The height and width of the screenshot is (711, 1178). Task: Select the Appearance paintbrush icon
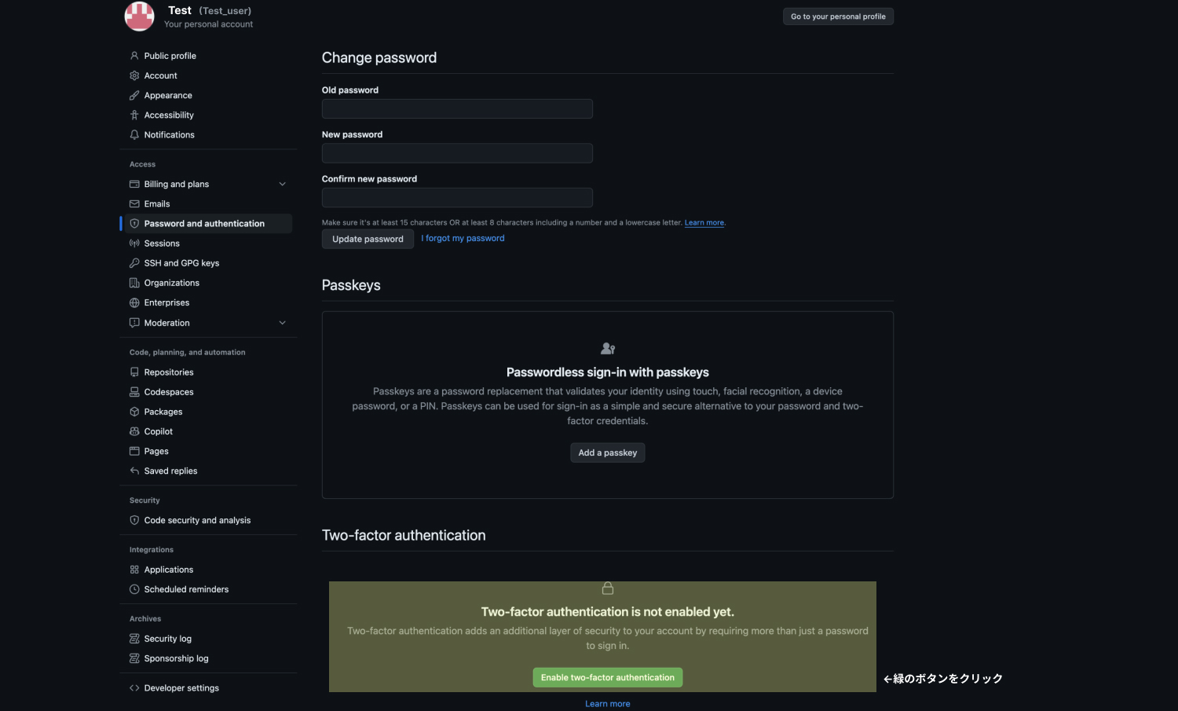tap(134, 95)
